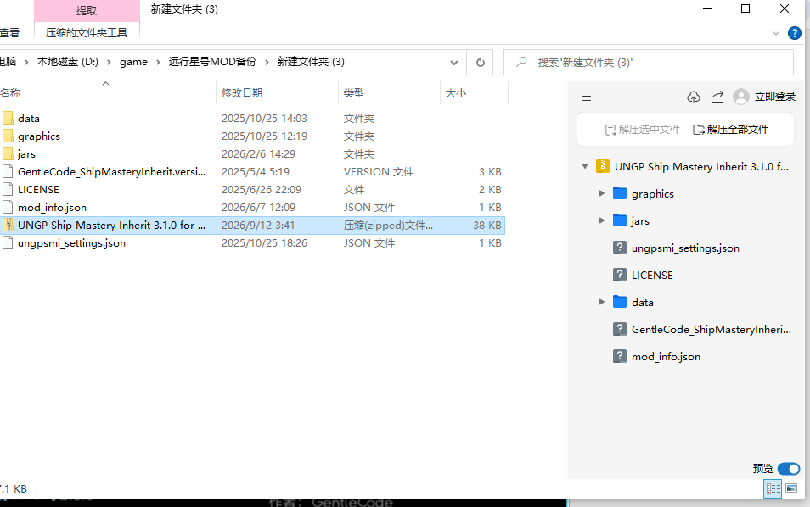Viewport: 810px width, 507px height.
Task: Expand the data folder in preview tree
Action: [x=602, y=302]
